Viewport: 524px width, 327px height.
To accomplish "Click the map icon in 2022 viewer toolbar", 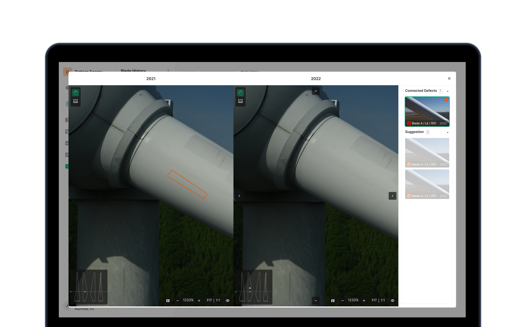I will [333, 301].
